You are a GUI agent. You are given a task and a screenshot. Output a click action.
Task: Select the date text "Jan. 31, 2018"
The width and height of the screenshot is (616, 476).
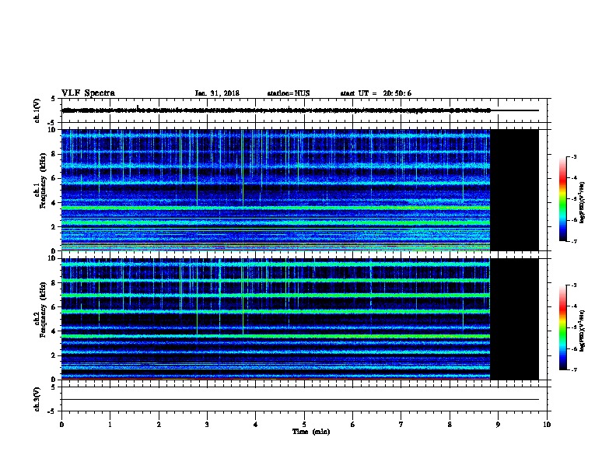pyautogui.click(x=217, y=93)
